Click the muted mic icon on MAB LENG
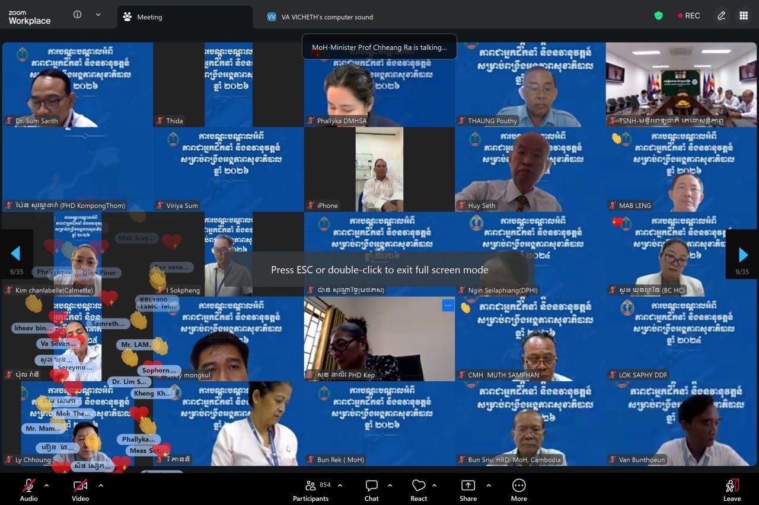The width and height of the screenshot is (759, 505). (613, 205)
